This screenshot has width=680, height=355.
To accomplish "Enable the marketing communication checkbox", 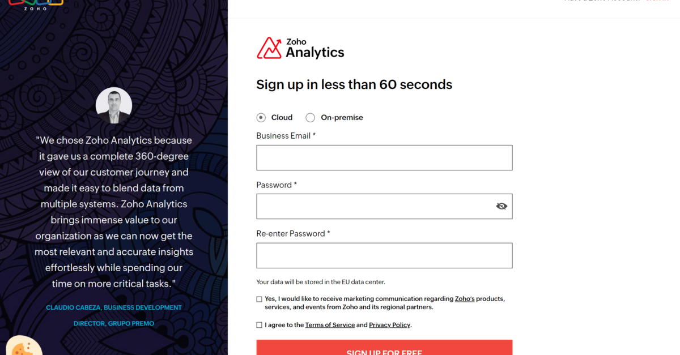I will tap(258, 299).
